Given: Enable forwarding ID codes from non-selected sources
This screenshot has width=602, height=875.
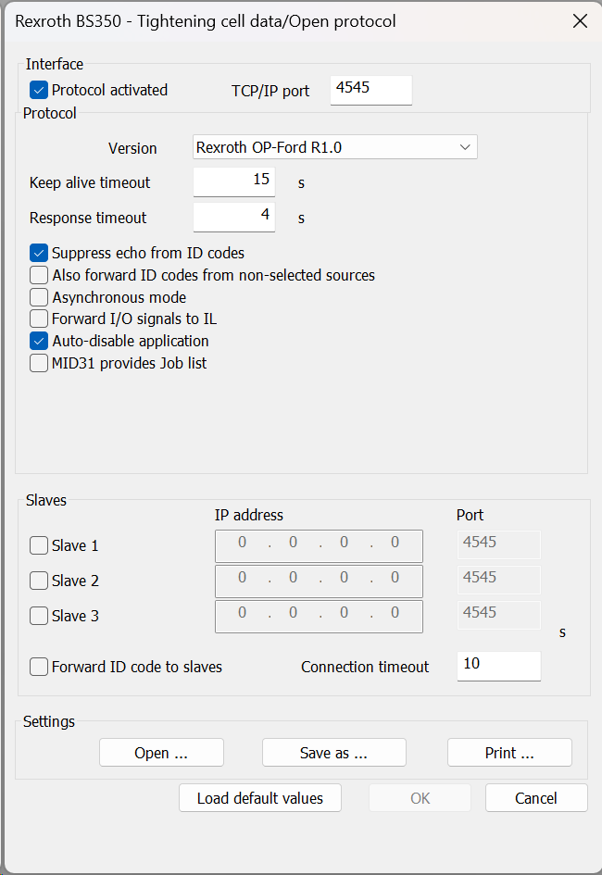Looking at the screenshot, I should [39, 275].
